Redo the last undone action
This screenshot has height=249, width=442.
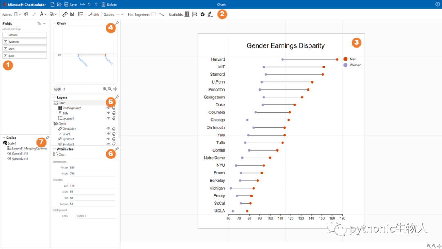click(x=96, y=5)
